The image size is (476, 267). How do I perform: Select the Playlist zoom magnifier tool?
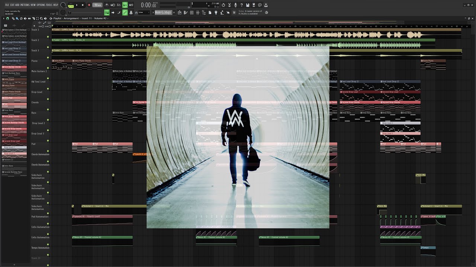(41, 18)
